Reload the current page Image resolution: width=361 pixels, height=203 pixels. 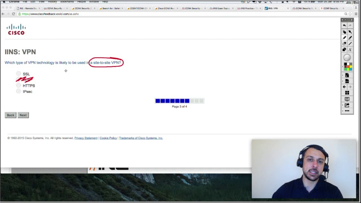(x=13, y=14)
